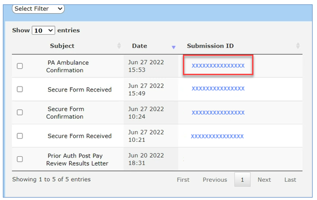Sort by the Subject column arrows

(x=119, y=46)
